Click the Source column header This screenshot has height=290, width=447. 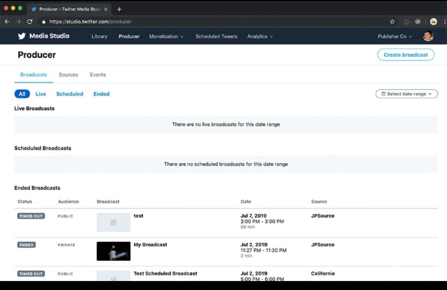click(x=319, y=202)
